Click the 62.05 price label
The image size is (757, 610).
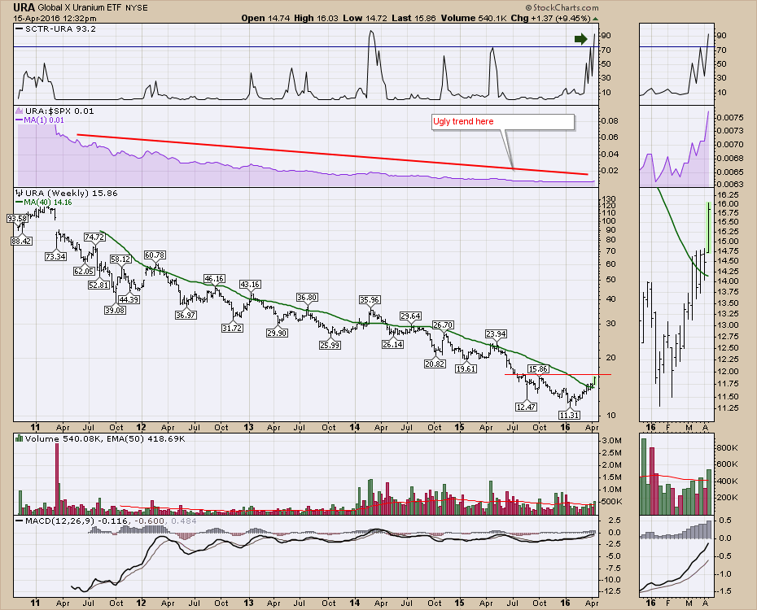coord(84,271)
